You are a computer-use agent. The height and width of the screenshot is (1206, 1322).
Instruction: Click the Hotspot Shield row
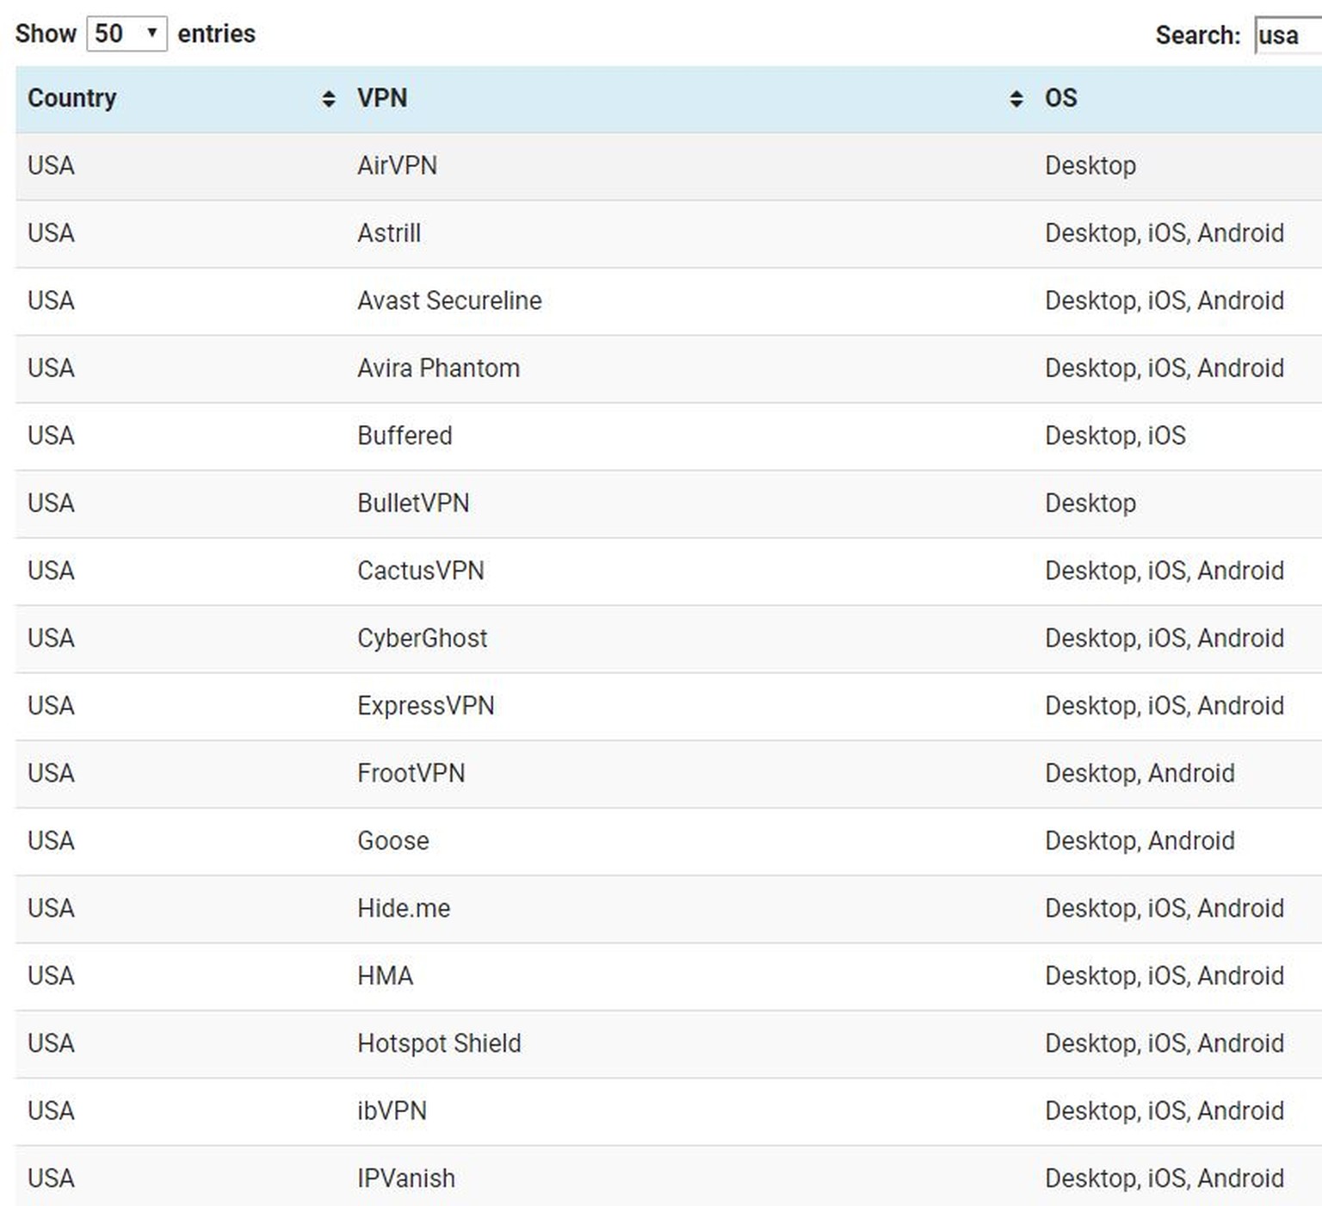click(x=439, y=1043)
